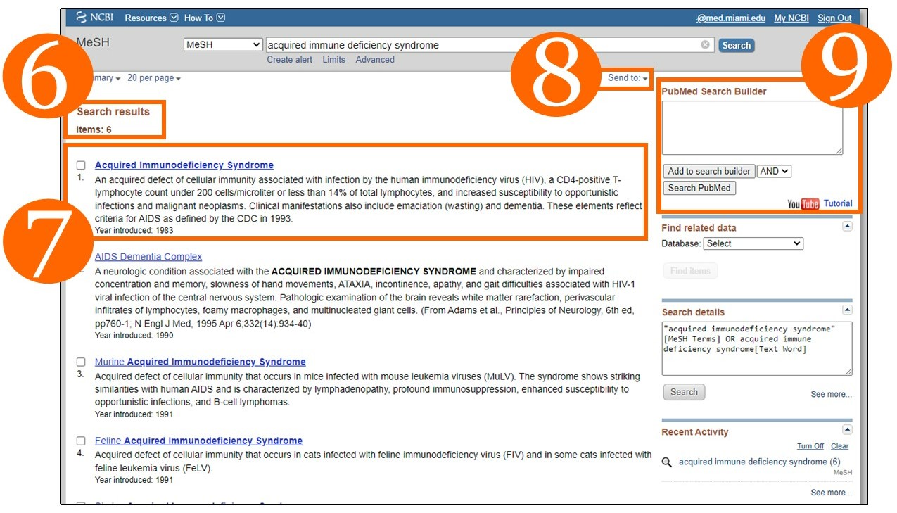Viewport: 897px width, 513px height.
Task: Open the Database Select dropdown
Action: pyautogui.click(x=753, y=243)
